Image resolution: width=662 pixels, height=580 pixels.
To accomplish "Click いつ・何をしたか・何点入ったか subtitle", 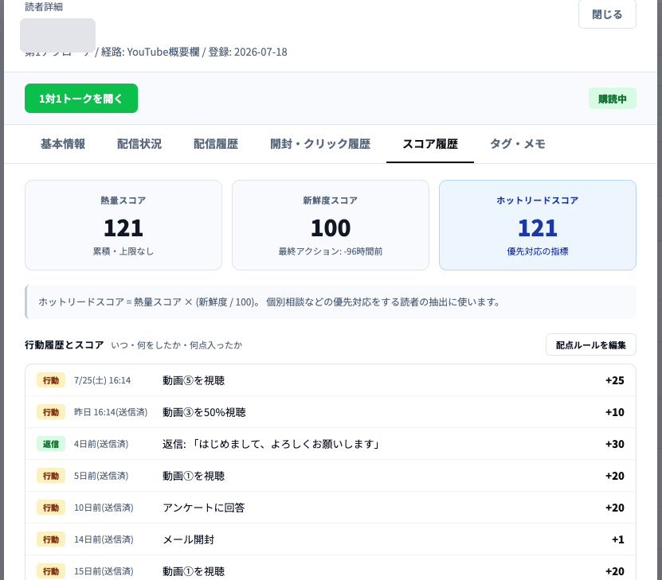I will click(177, 345).
